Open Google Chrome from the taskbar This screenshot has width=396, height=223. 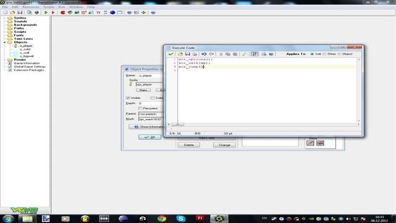click(161, 219)
